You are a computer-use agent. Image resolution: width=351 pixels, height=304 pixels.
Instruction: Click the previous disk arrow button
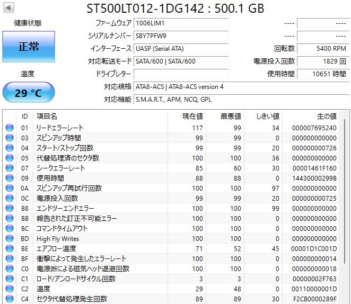pos(8,7)
